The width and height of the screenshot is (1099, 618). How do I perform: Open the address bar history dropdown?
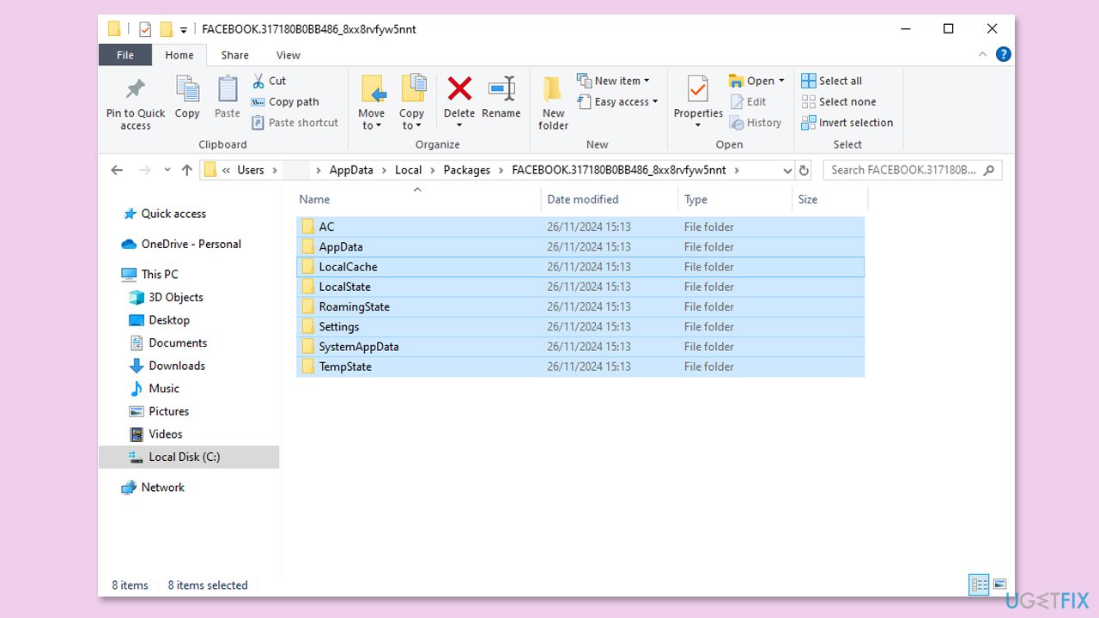(x=786, y=170)
